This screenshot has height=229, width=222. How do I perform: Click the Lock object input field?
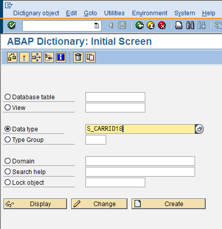(x=115, y=183)
